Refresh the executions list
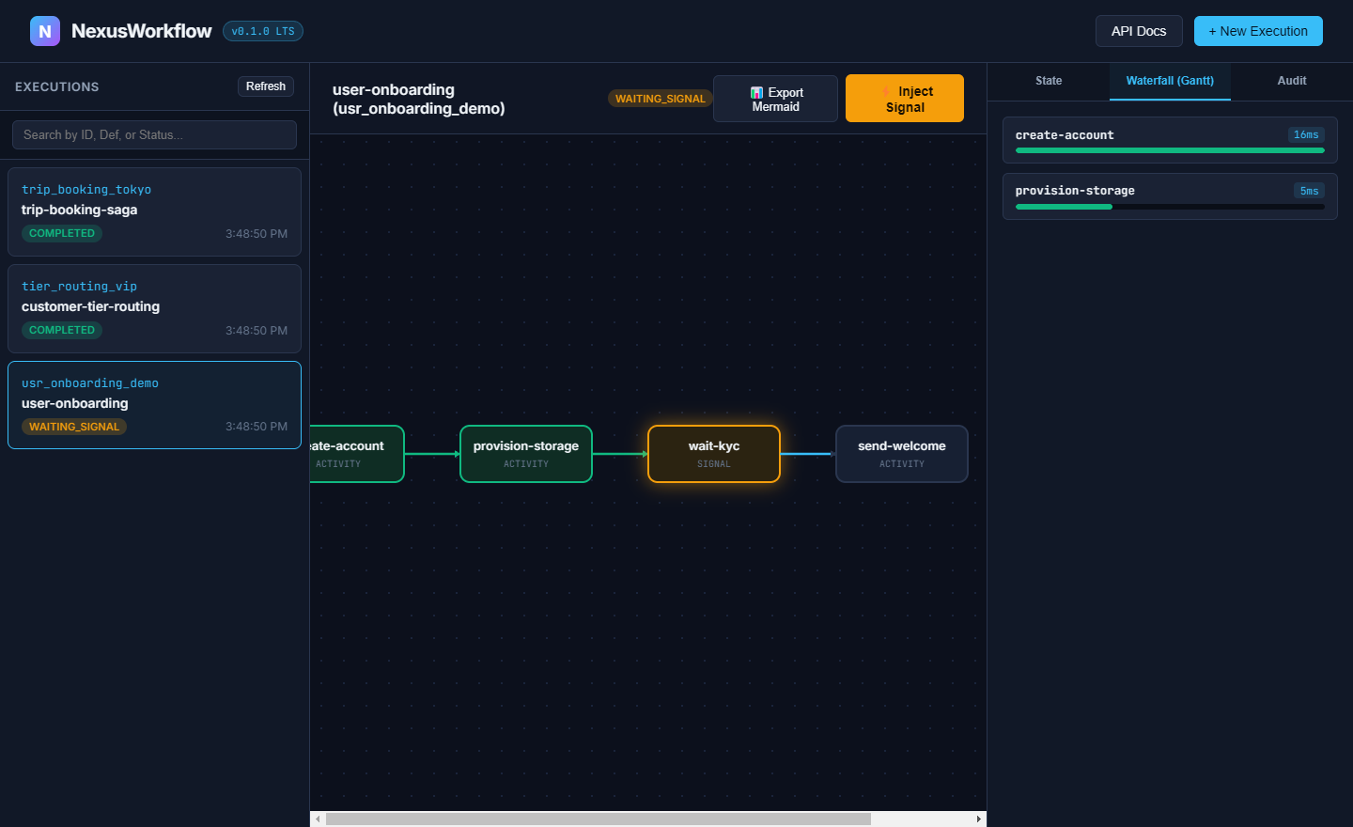1353x827 pixels. [x=266, y=86]
